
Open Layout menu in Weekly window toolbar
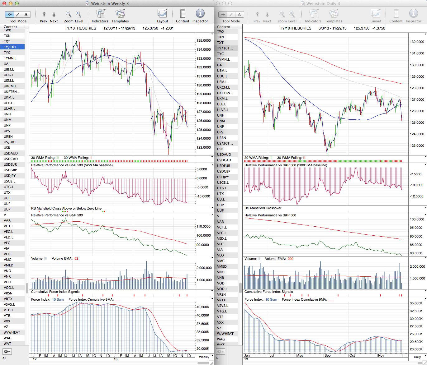click(162, 14)
